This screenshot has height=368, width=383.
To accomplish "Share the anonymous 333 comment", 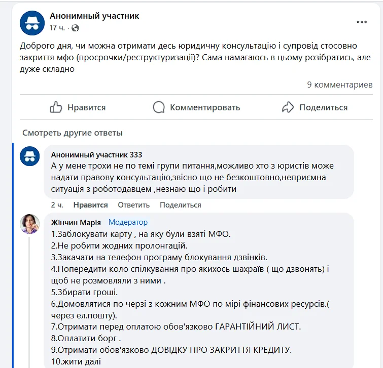I will [x=180, y=205].
